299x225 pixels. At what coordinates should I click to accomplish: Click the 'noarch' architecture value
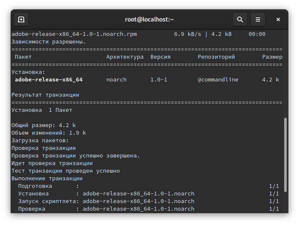116,80
